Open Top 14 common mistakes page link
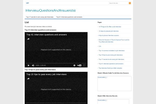The image size is (156, 104). pyautogui.click(x=112, y=50)
